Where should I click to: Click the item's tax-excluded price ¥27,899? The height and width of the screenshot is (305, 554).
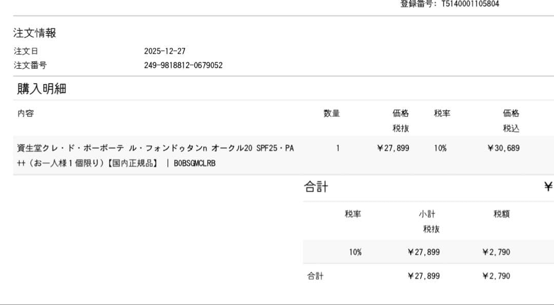(393, 148)
